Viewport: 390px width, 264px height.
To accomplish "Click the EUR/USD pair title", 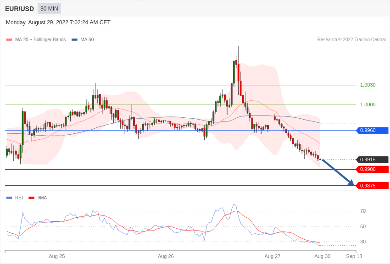I will [19, 9].
